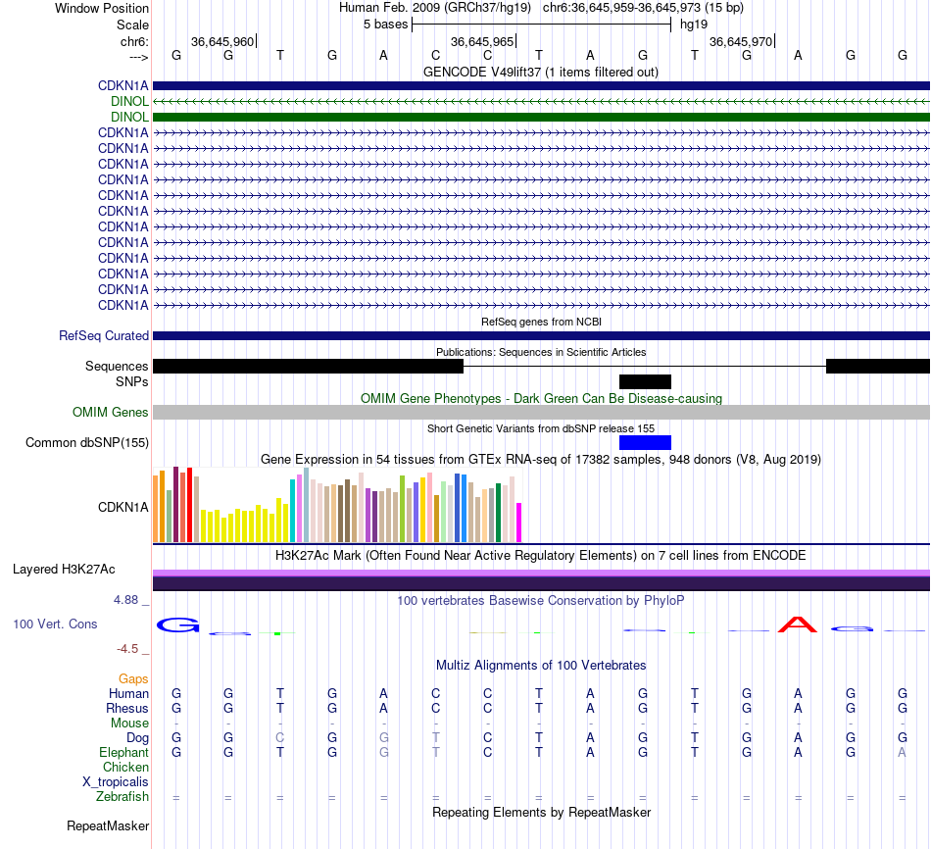Click the SNPs track label
Screen dimensions: 931x849
[x=132, y=382]
